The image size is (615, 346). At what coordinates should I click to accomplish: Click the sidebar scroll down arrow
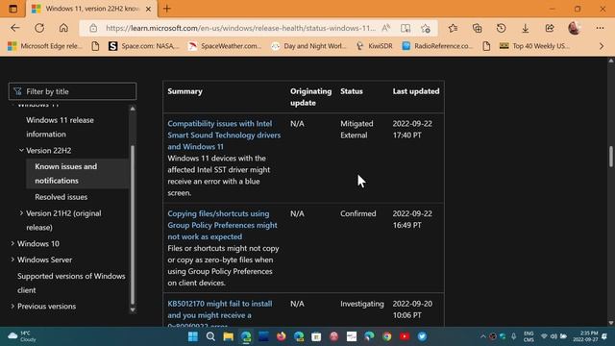[x=133, y=309]
